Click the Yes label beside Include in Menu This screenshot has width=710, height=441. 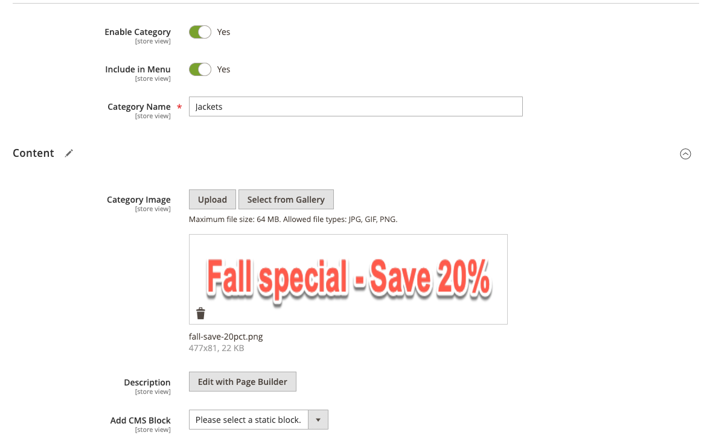(x=223, y=69)
